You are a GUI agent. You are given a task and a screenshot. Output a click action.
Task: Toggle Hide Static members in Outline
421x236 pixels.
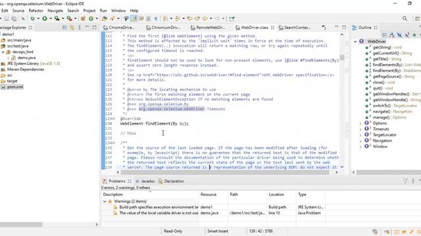[x=407, y=35]
